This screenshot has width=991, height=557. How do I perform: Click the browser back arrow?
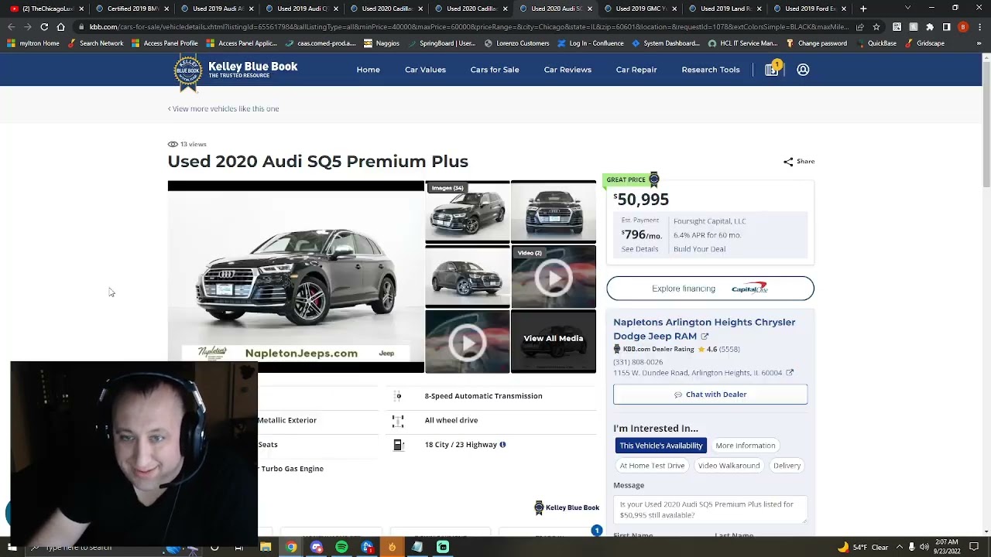click(x=11, y=26)
